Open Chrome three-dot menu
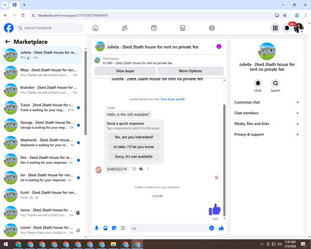Screen dimensions: 311x249 tap(305, 16)
